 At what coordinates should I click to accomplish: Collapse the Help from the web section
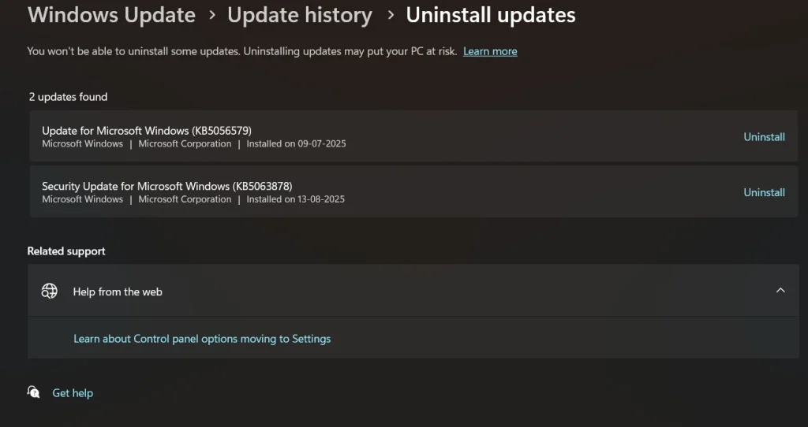[780, 291]
